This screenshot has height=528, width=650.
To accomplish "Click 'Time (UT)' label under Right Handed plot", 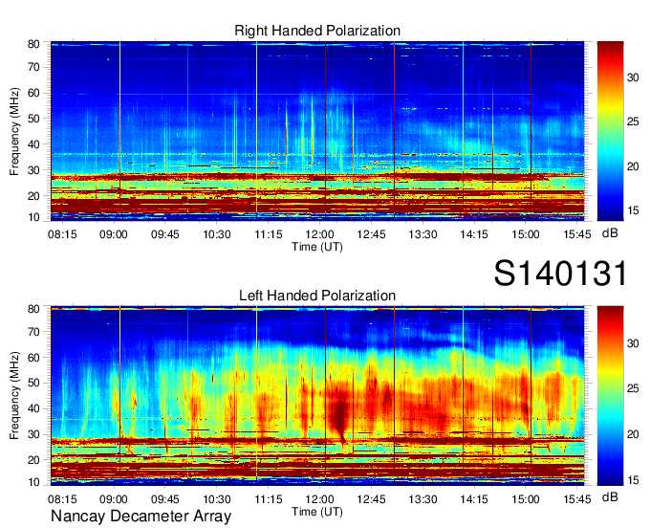I will [317, 247].
